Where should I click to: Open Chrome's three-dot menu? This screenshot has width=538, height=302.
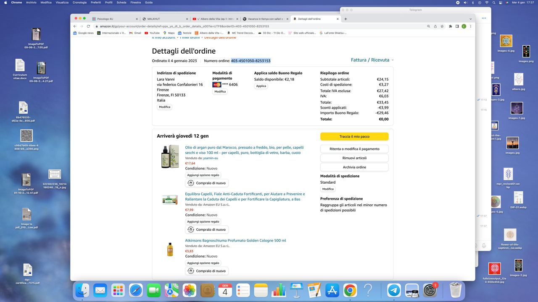(470, 26)
